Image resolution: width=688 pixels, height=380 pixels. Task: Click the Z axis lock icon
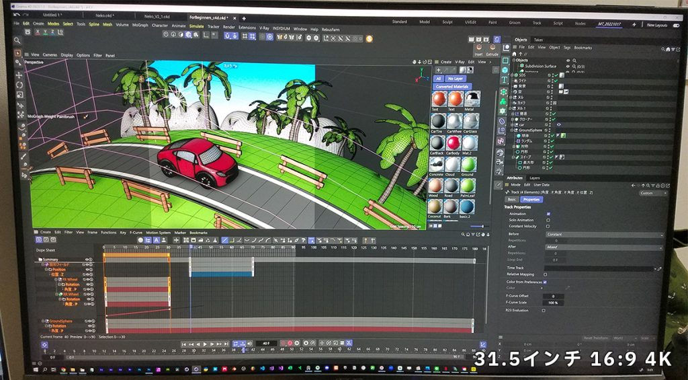pos(52,32)
